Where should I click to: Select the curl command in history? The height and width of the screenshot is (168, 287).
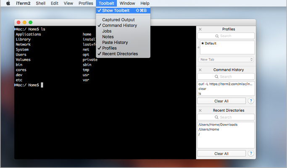[x=226, y=84]
